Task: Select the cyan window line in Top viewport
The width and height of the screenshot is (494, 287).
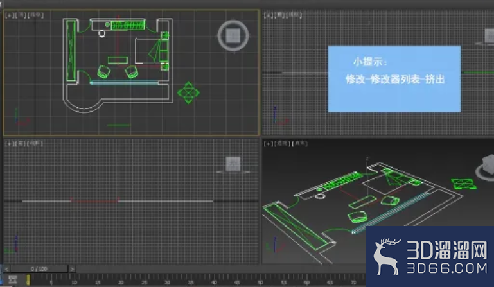Action: click(125, 83)
